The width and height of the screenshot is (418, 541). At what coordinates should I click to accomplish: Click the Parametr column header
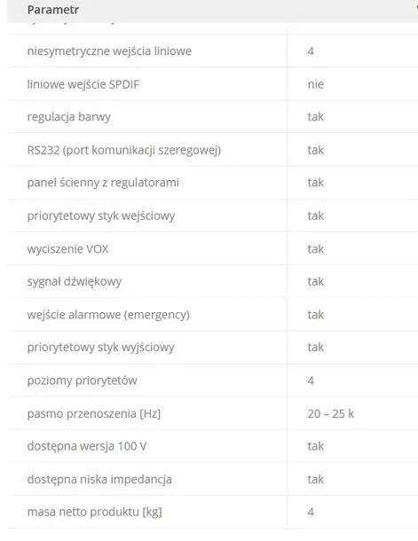(x=53, y=10)
